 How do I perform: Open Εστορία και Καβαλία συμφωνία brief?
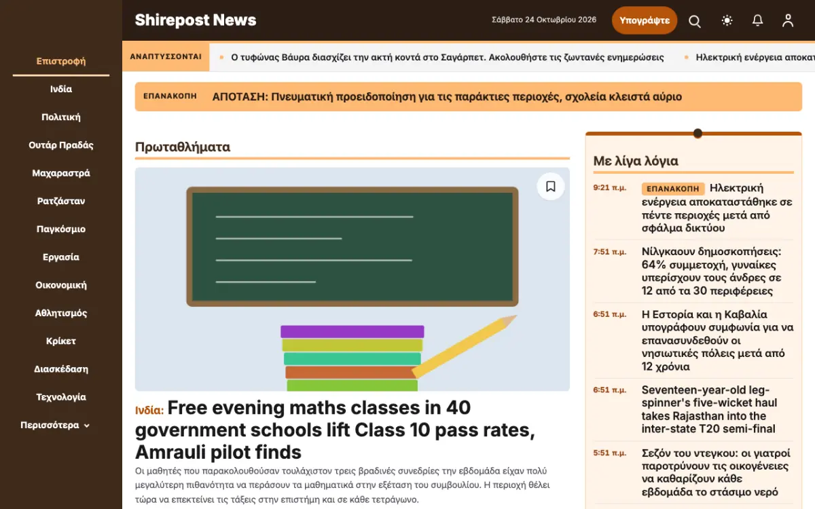718,341
